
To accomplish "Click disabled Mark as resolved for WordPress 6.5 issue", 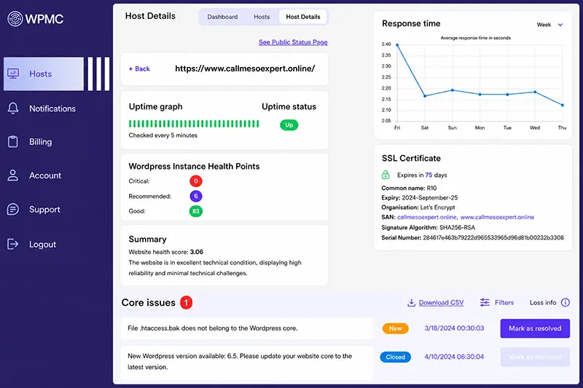I will point(535,357).
